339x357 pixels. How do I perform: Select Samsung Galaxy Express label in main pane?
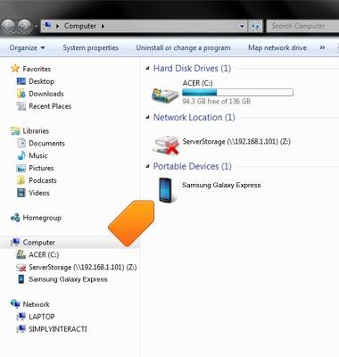pos(221,185)
